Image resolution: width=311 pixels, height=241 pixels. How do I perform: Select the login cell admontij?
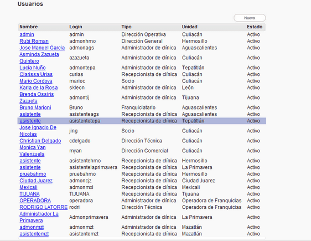tap(79, 98)
